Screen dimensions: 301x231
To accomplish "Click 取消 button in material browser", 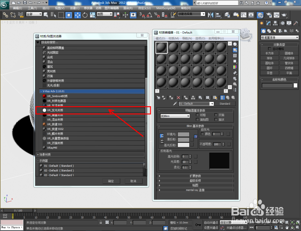I will pyautogui.click(x=133, y=181).
